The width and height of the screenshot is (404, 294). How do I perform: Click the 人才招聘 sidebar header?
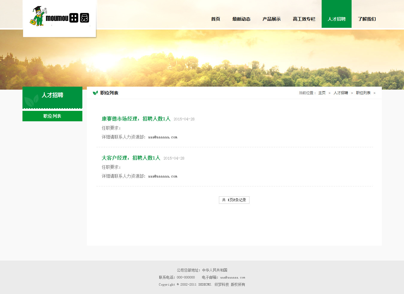point(52,95)
